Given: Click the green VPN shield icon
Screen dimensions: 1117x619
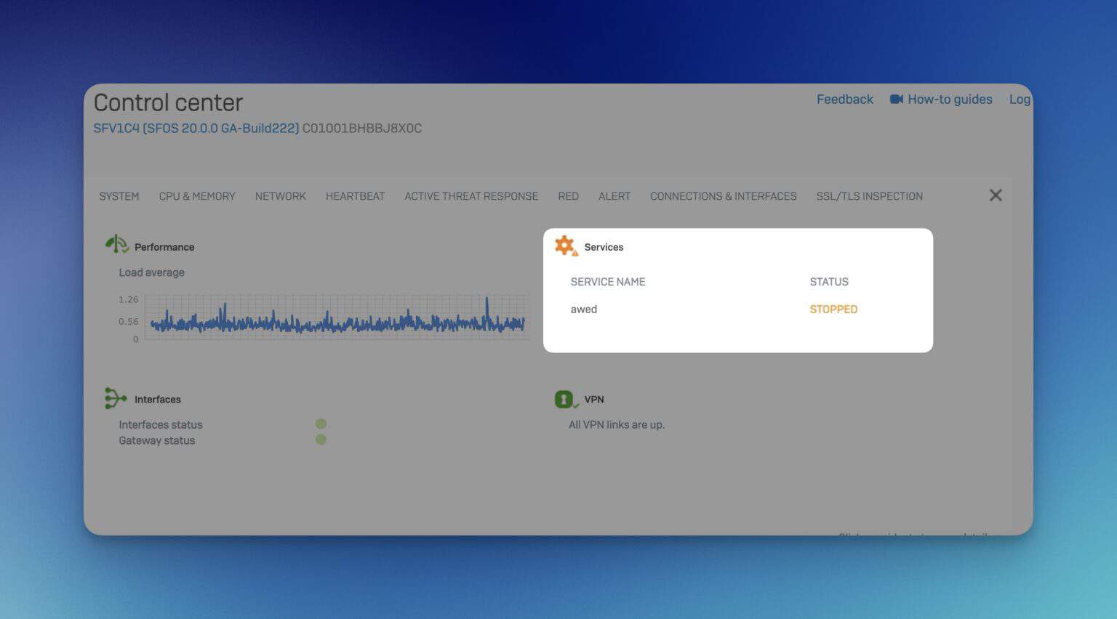Looking at the screenshot, I should [565, 398].
